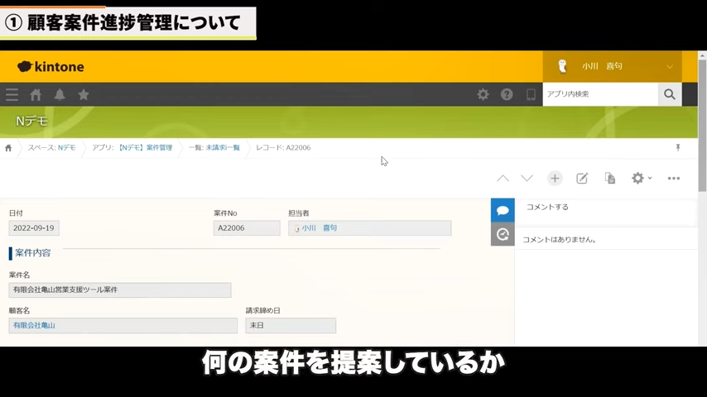Go to the previous record with the up arrow
This screenshot has height=397, width=707.
pyautogui.click(x=503, y=179)
